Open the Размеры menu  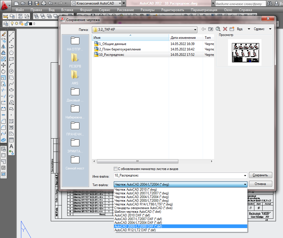tap(147, 10)
